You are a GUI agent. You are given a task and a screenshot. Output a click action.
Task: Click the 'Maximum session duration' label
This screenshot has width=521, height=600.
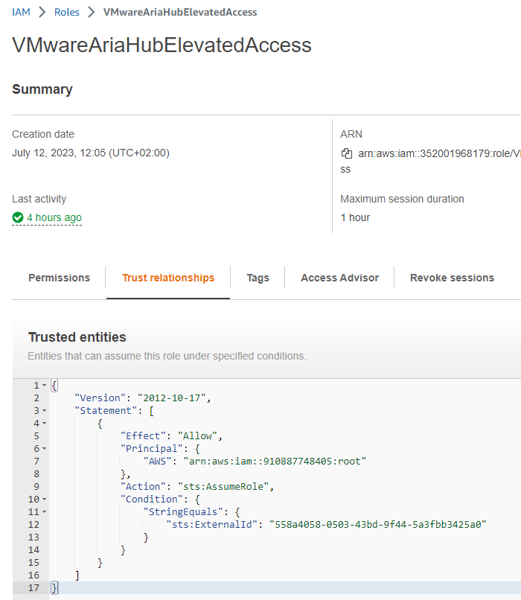tap(402, 199)
